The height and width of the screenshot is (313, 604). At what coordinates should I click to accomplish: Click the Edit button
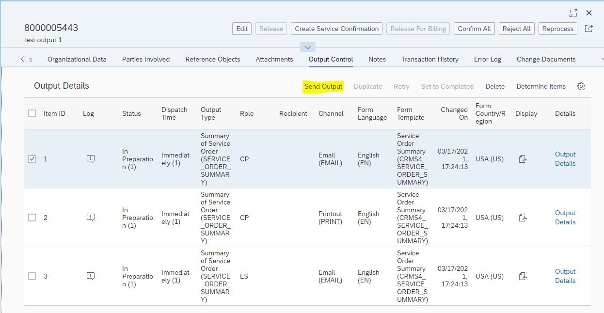(x=242, y=29)
